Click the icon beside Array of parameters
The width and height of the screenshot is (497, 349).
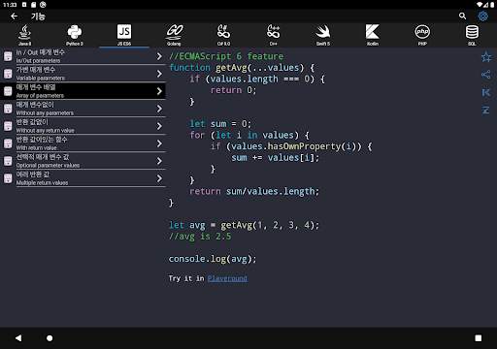[x=8, y=91]
